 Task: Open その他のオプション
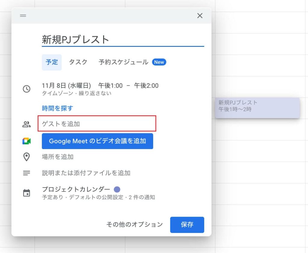coord(134,224)
